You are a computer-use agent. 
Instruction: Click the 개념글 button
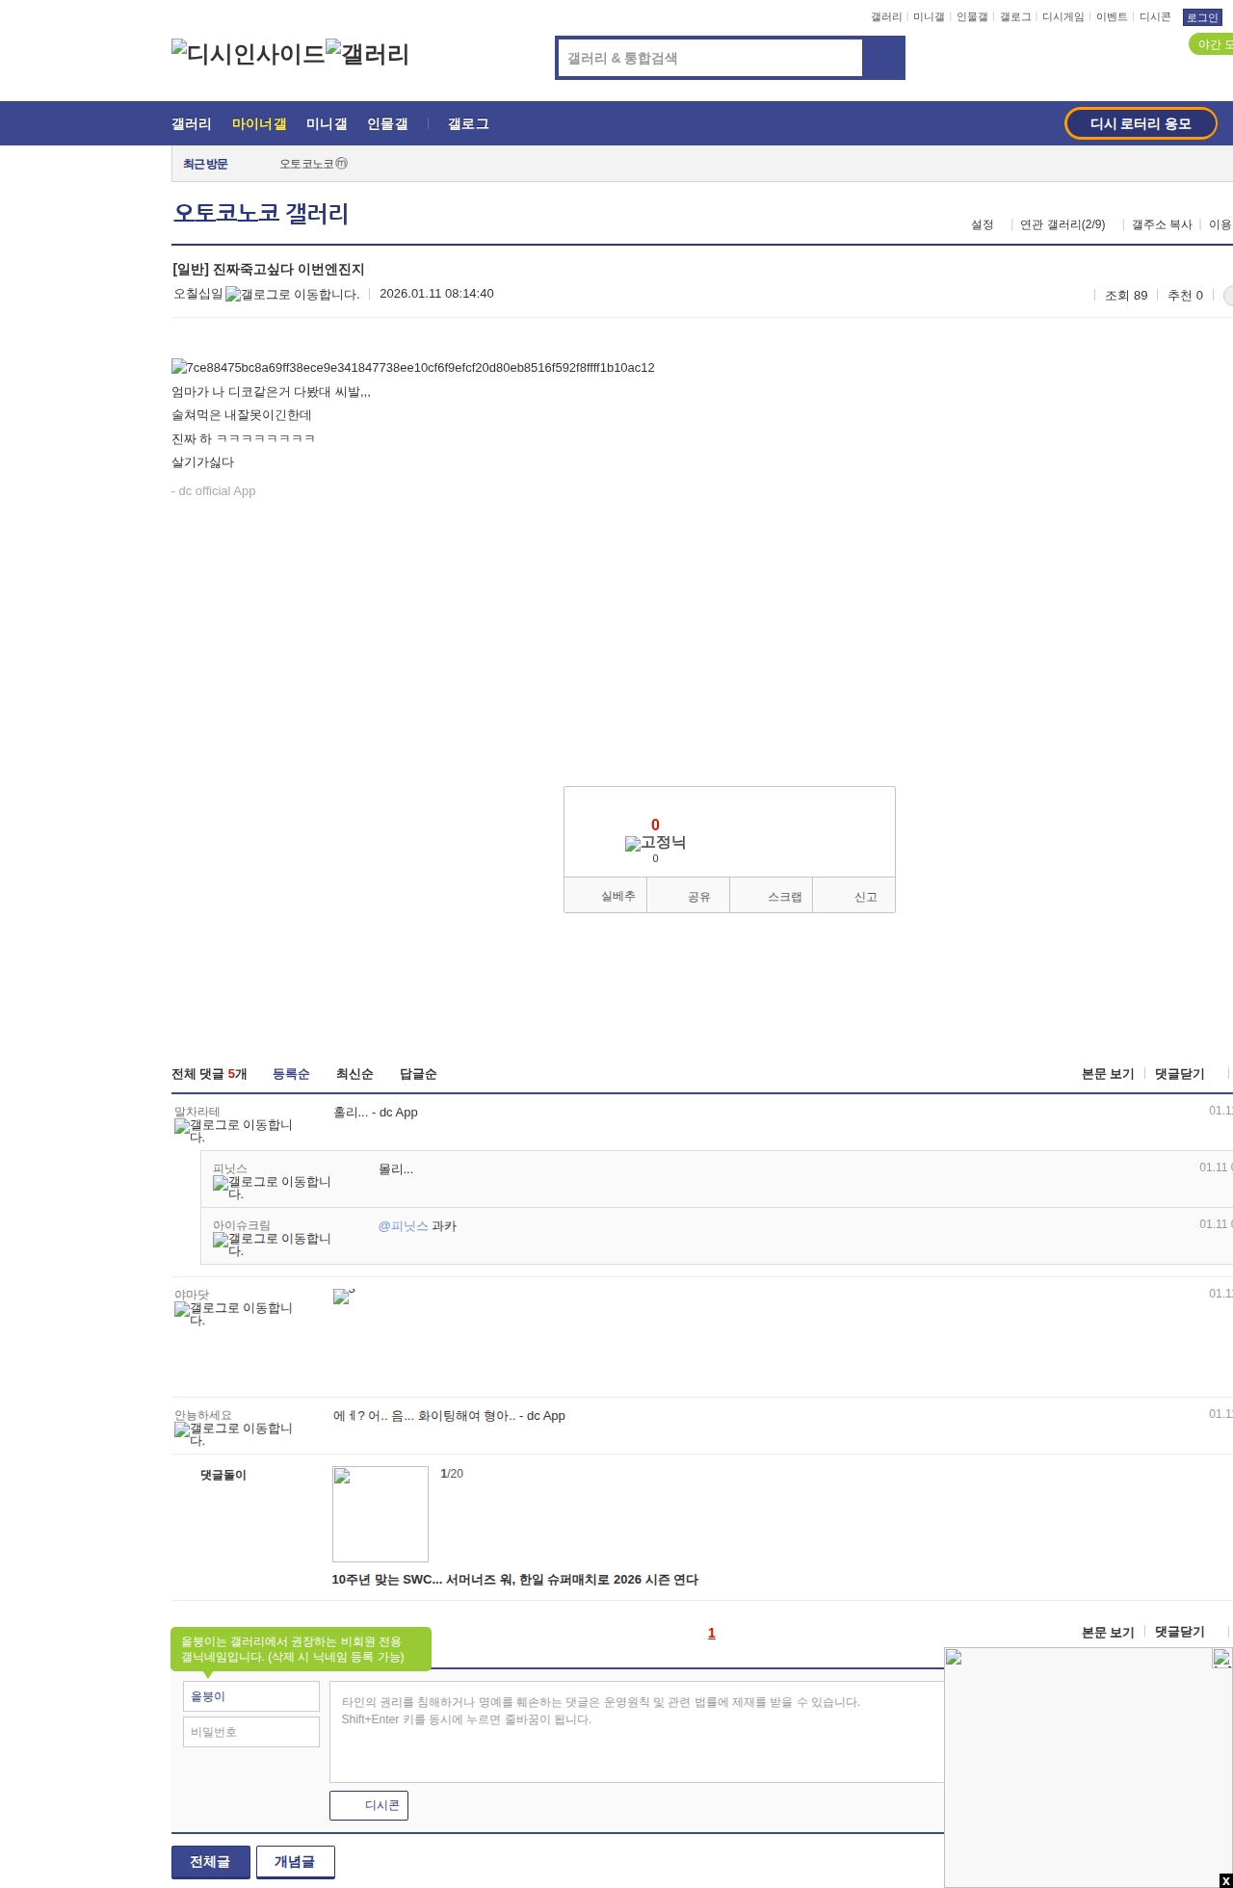[296, 1862]
